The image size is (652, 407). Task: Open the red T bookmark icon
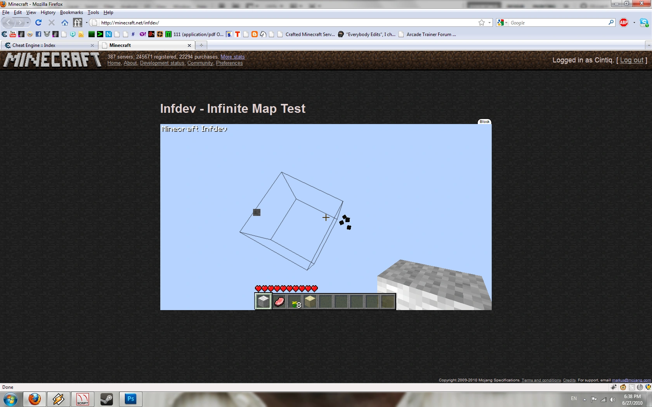(238, 34)
